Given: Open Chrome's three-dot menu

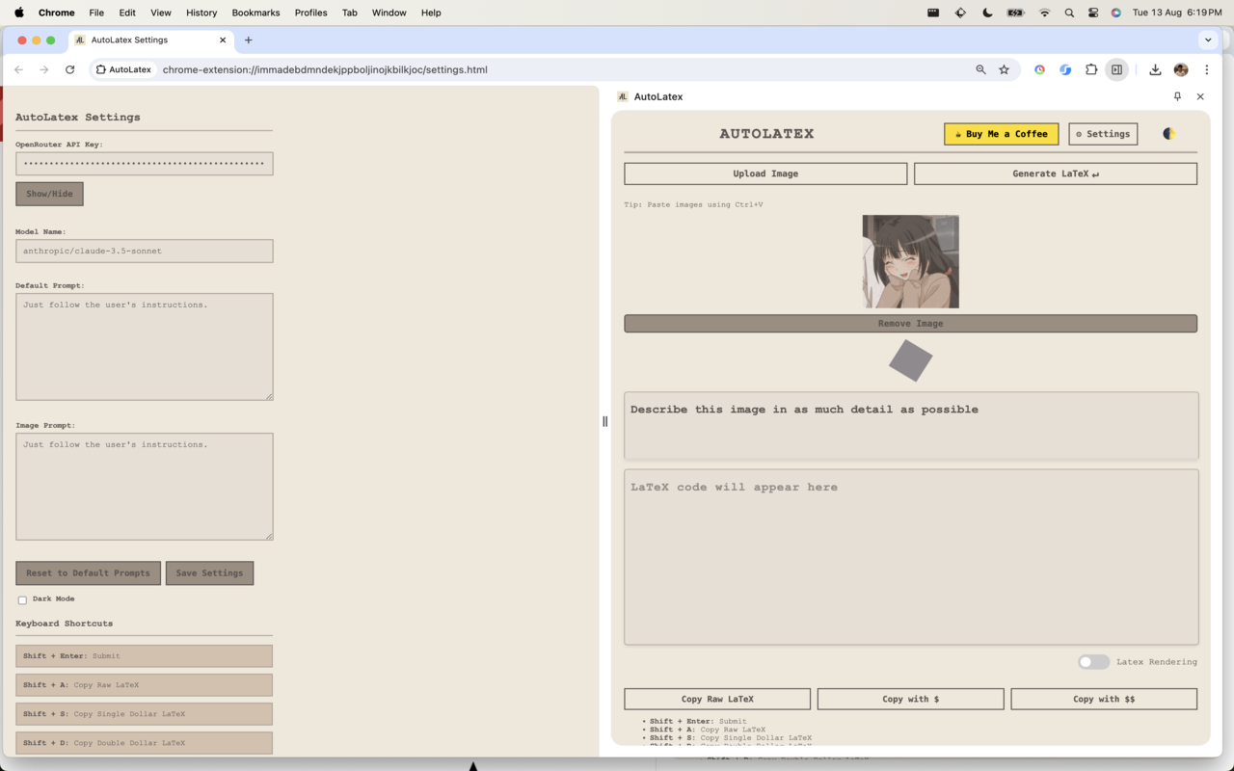Looking at the screenshot, I should point(1206,69).
